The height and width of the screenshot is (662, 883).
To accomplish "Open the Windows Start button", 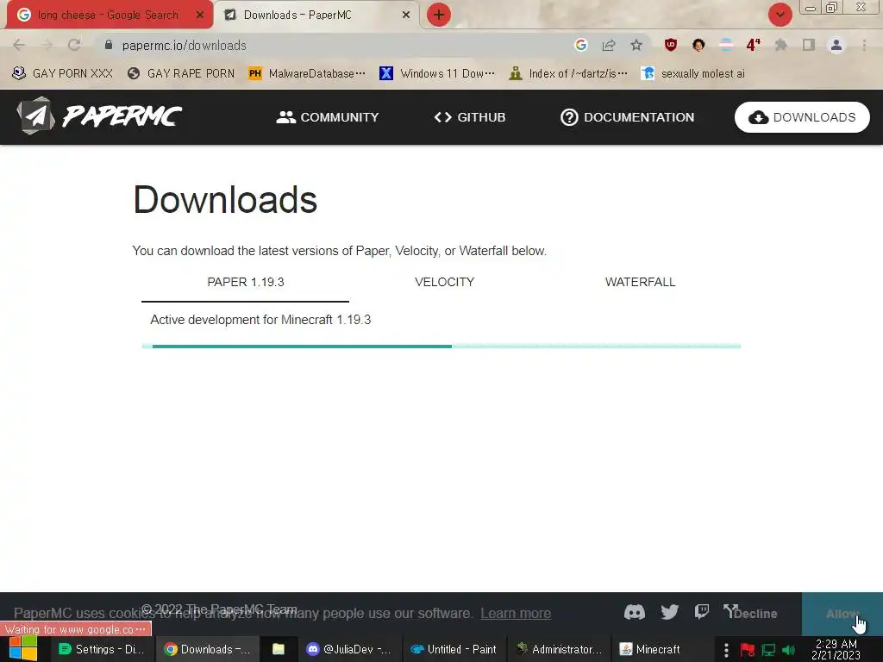I will click(x=23, y=649).
